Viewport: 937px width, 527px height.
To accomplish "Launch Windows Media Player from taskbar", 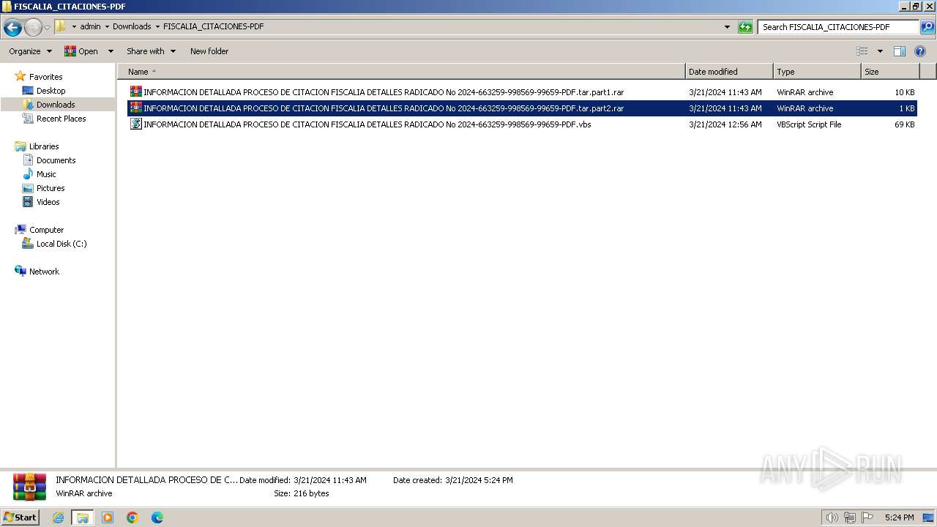I will 108,517.
